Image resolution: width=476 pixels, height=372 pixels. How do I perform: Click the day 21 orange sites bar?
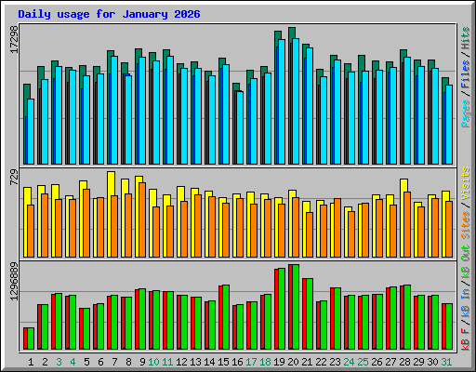click(x=310, y=234)
